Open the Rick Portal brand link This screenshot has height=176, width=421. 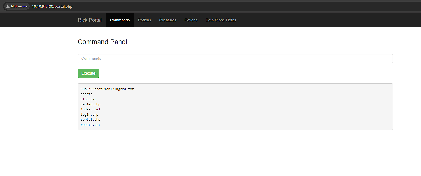90,20
